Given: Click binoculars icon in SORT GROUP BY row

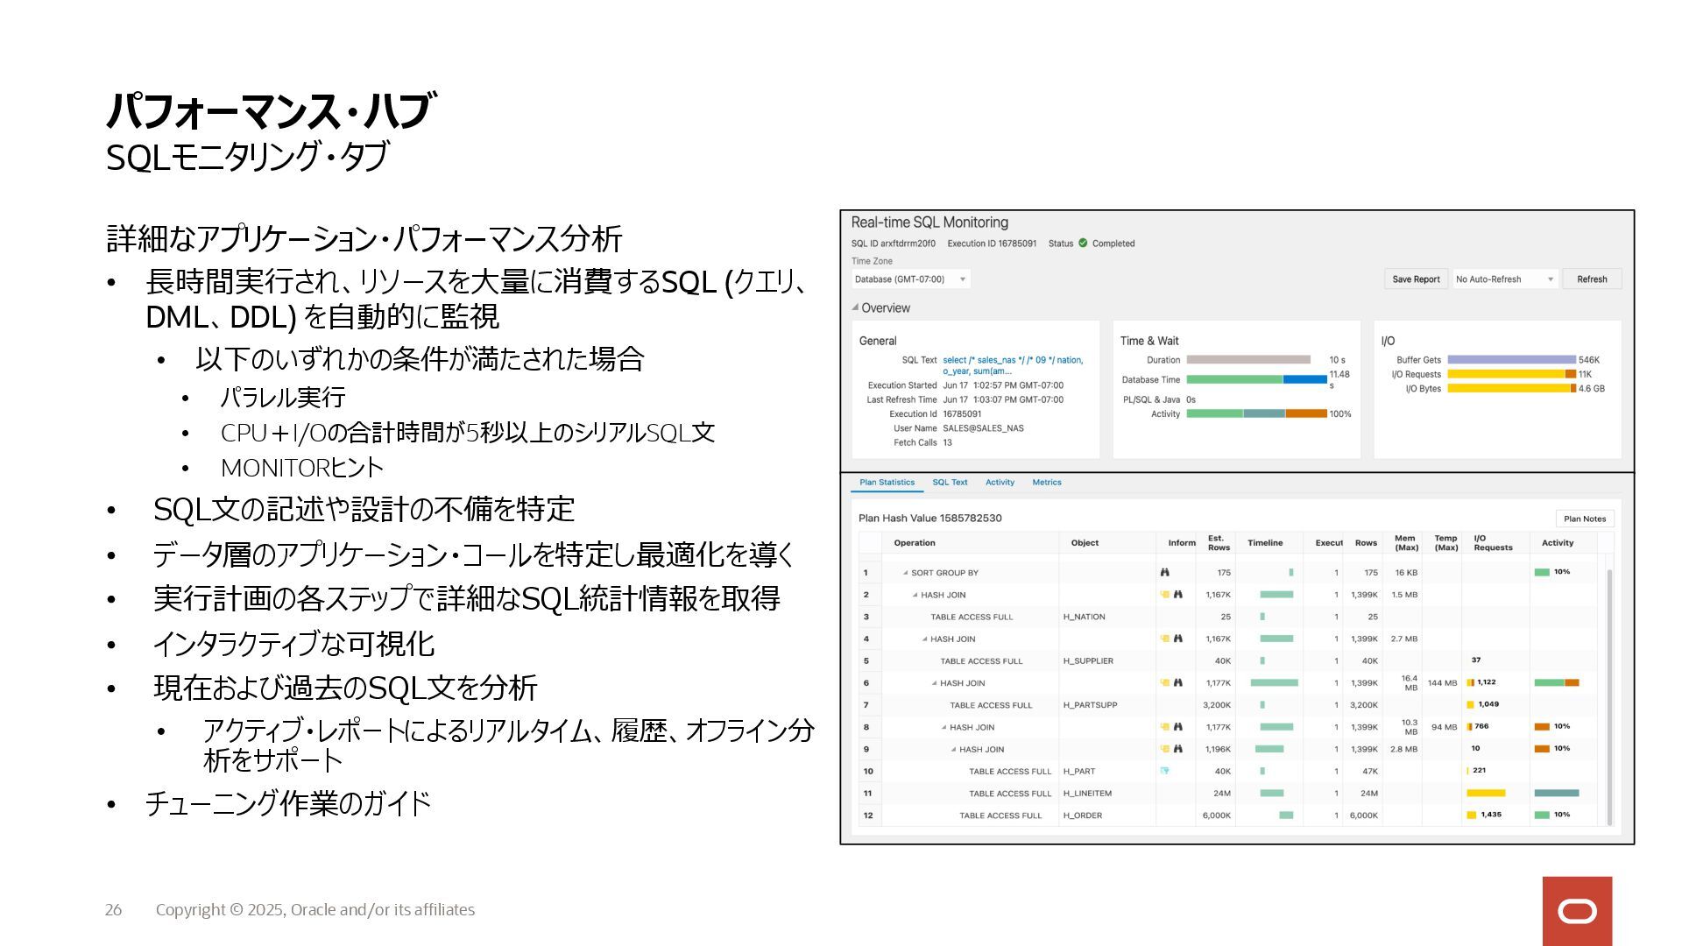Looking at the screenshot, I should (1165, 572).
